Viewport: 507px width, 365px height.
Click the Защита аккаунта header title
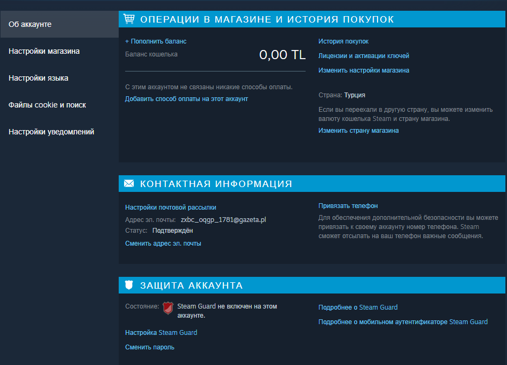click(x=191, y=285)
